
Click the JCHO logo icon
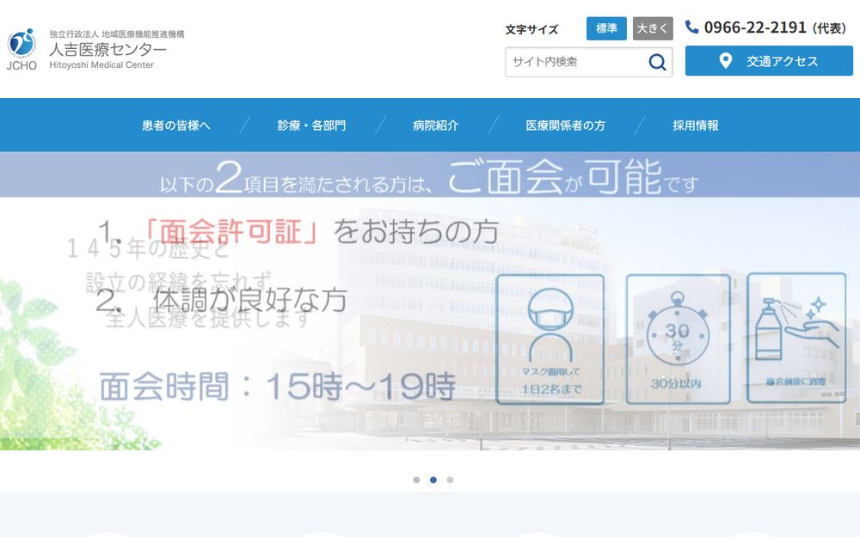click(x=22, y=49)
